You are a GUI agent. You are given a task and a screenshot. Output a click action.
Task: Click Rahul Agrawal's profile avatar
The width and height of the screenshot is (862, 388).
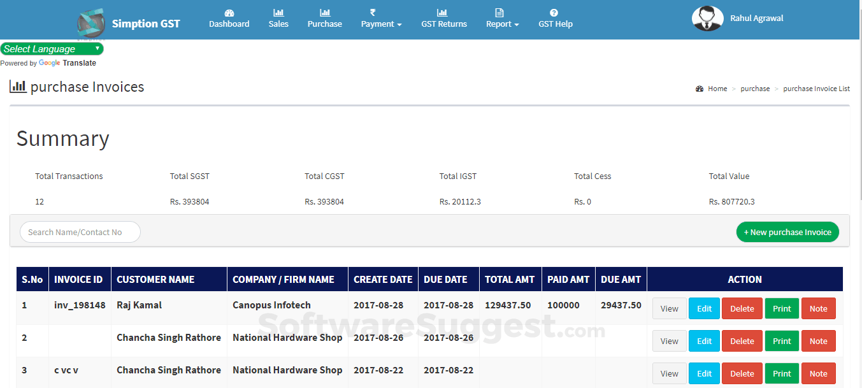(708, 18)
